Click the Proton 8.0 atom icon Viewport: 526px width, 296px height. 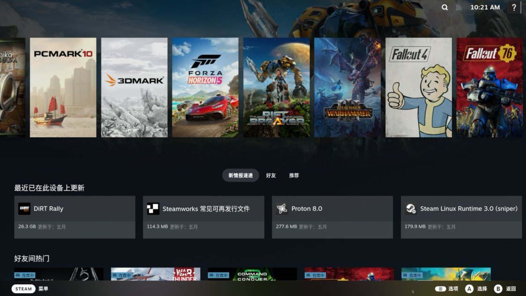282,209
